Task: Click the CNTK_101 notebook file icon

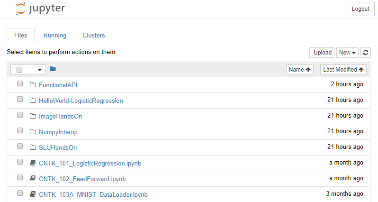Action: tap(33, 163)
